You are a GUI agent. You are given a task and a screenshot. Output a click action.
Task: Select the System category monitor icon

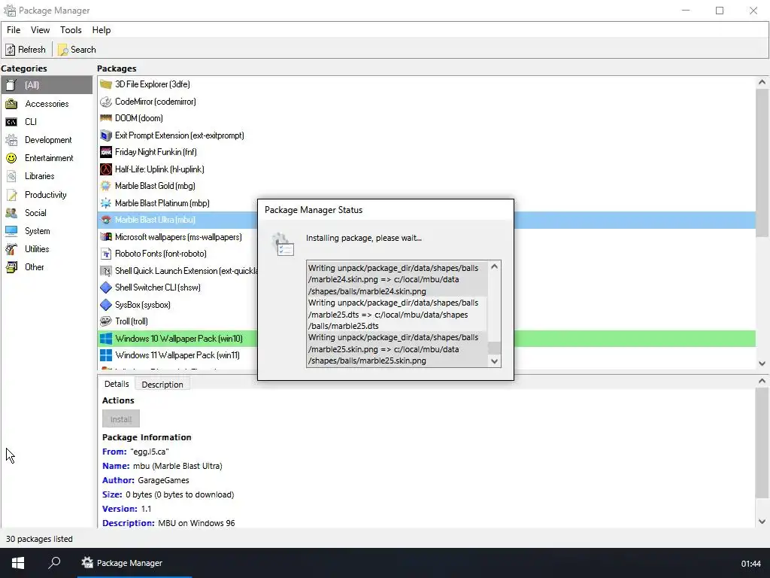point(11,231)
